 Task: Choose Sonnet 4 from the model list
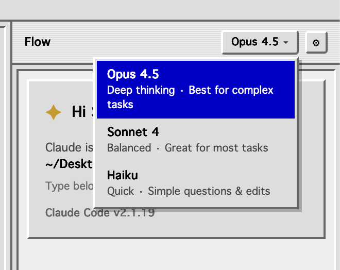click(x=196, y=140)
